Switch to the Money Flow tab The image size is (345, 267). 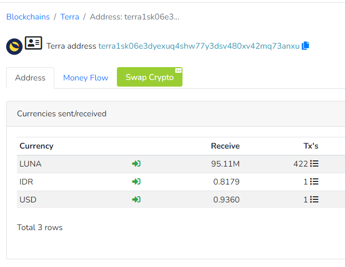tap(86, 78)
